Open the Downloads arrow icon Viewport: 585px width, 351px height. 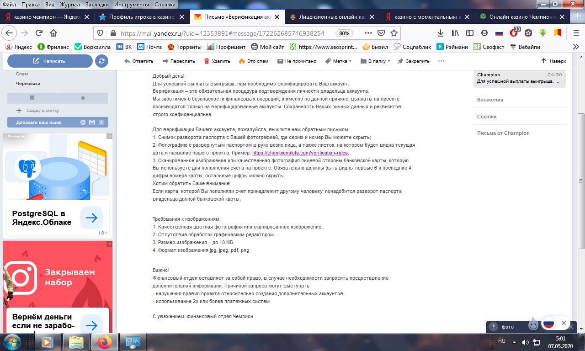click(x=441, y=33)
